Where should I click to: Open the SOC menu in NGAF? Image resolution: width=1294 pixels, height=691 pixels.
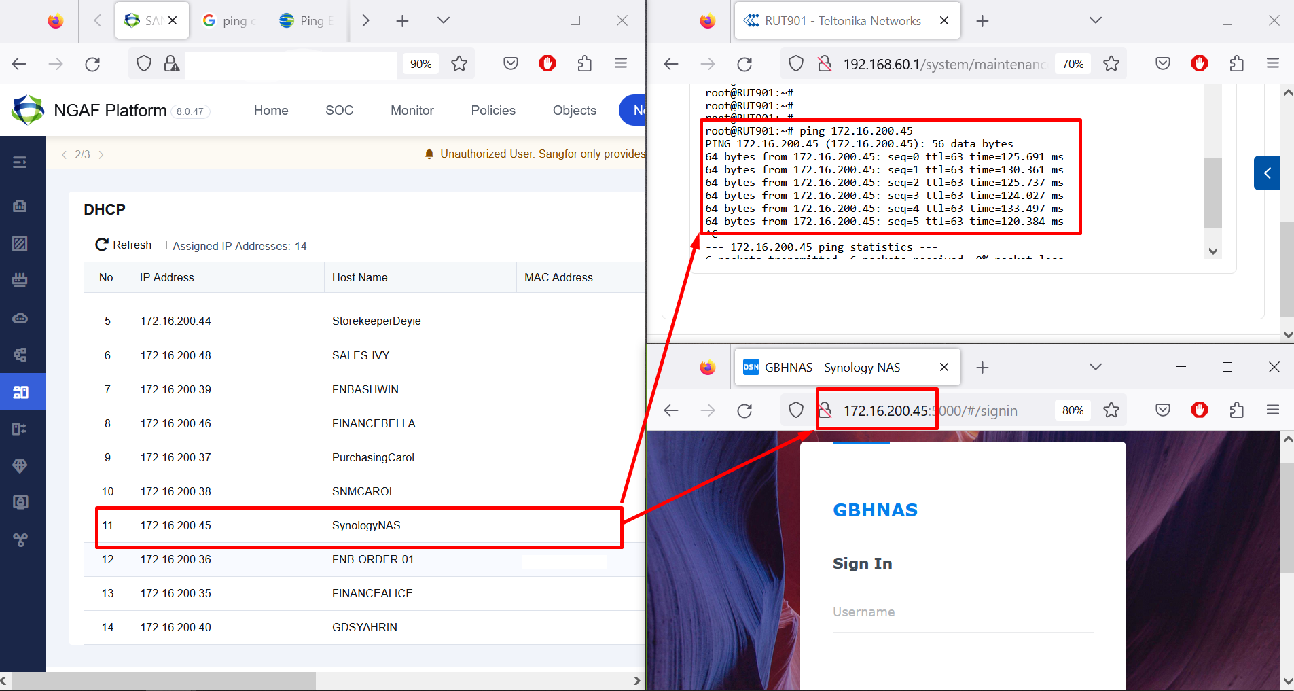(339, 111)
